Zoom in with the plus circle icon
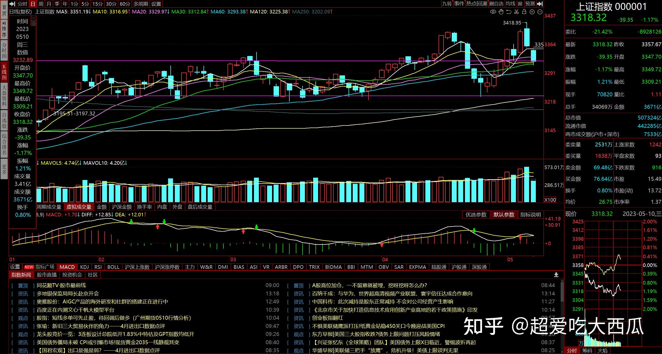The width and height of the screenshot is (662, 354). point(532,12)
